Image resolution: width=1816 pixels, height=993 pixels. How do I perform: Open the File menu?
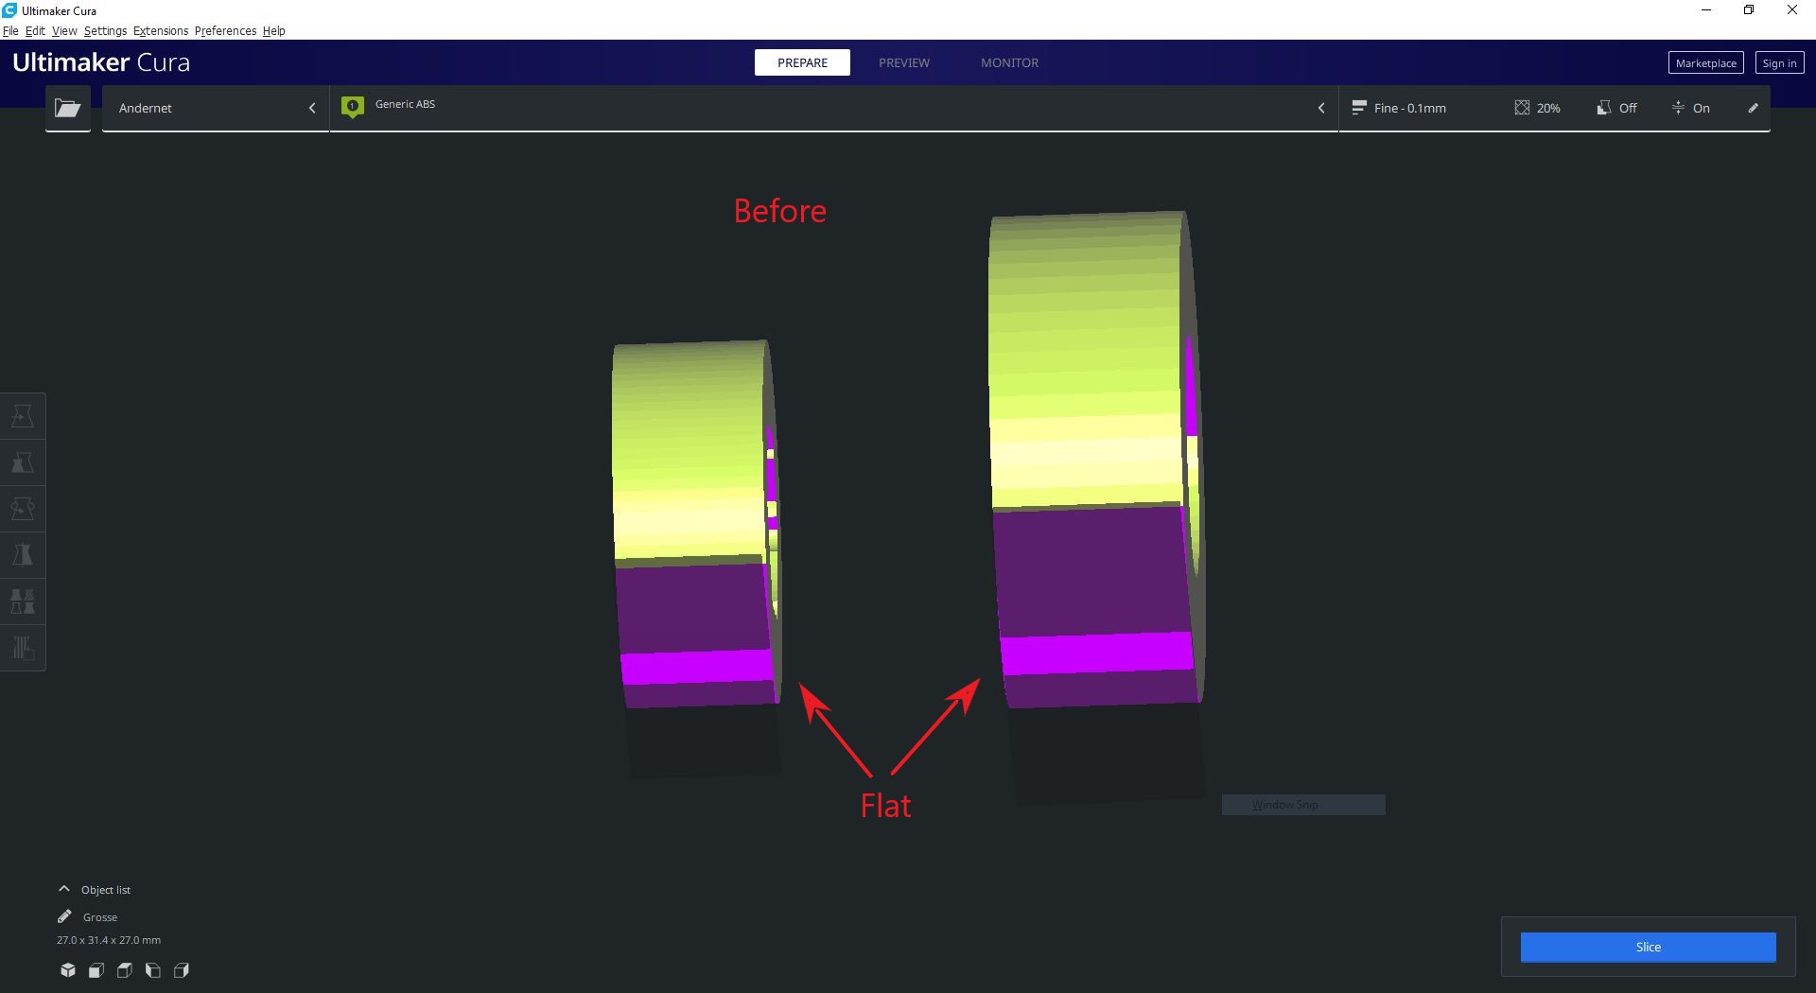tap(10, 30)
